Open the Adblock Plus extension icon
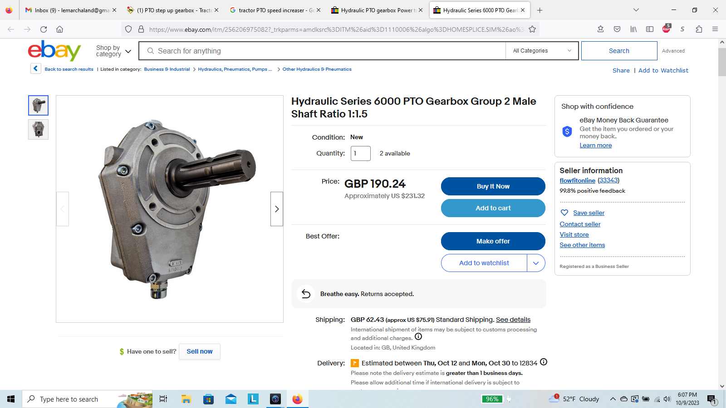The height and width of the screenshot is (408, 726). tap(666, 29)
